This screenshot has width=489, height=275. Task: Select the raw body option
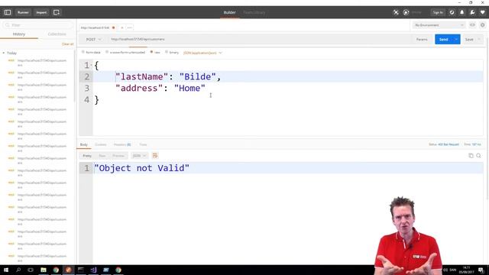click(x=155, y=53)
